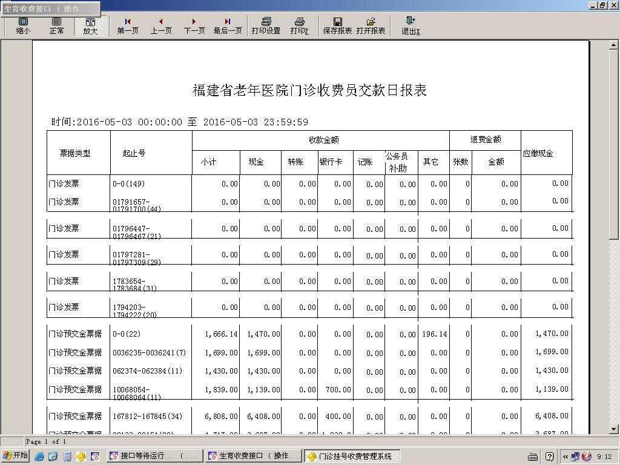Open 打印设置 print settings

pos(266,26)
